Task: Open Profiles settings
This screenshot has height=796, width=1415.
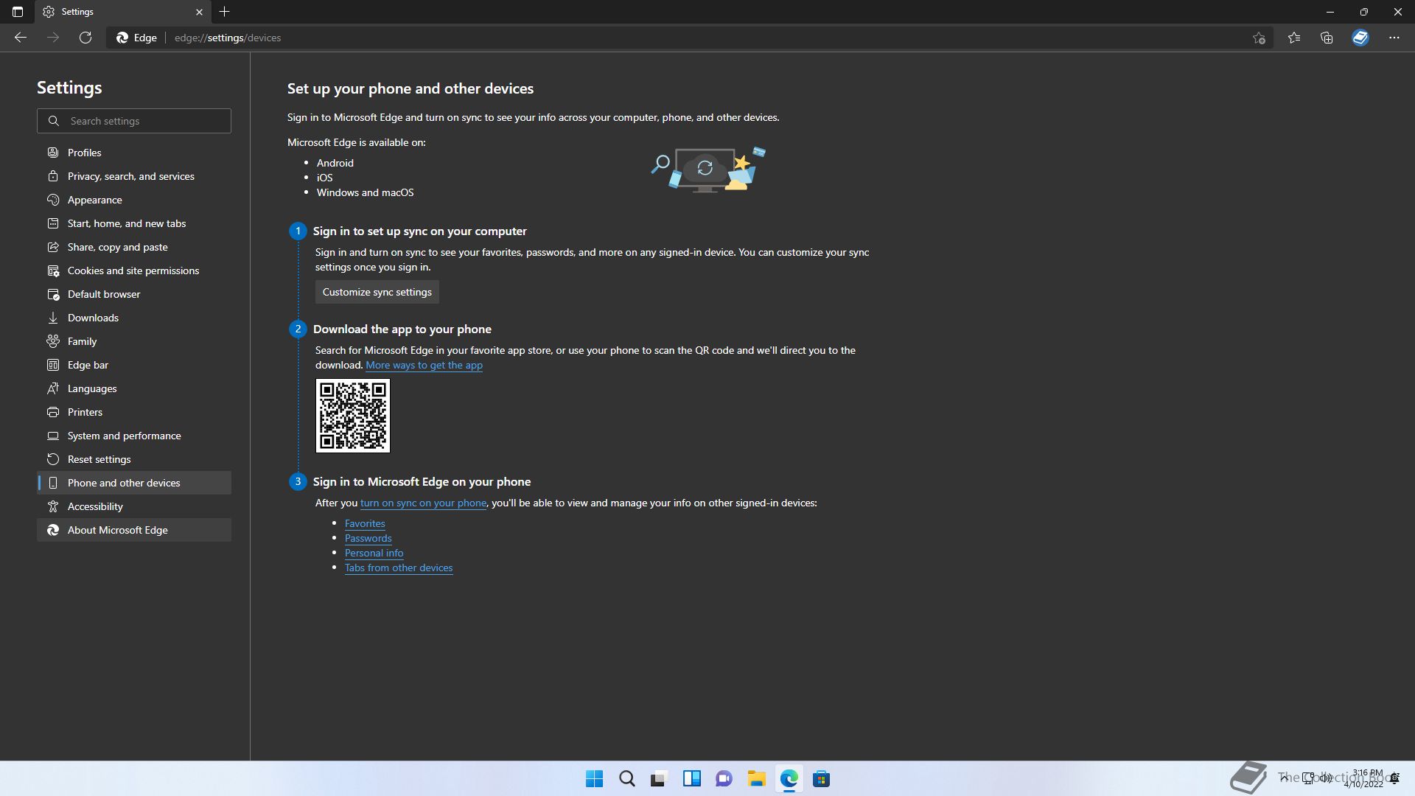Action: [134, 153]
